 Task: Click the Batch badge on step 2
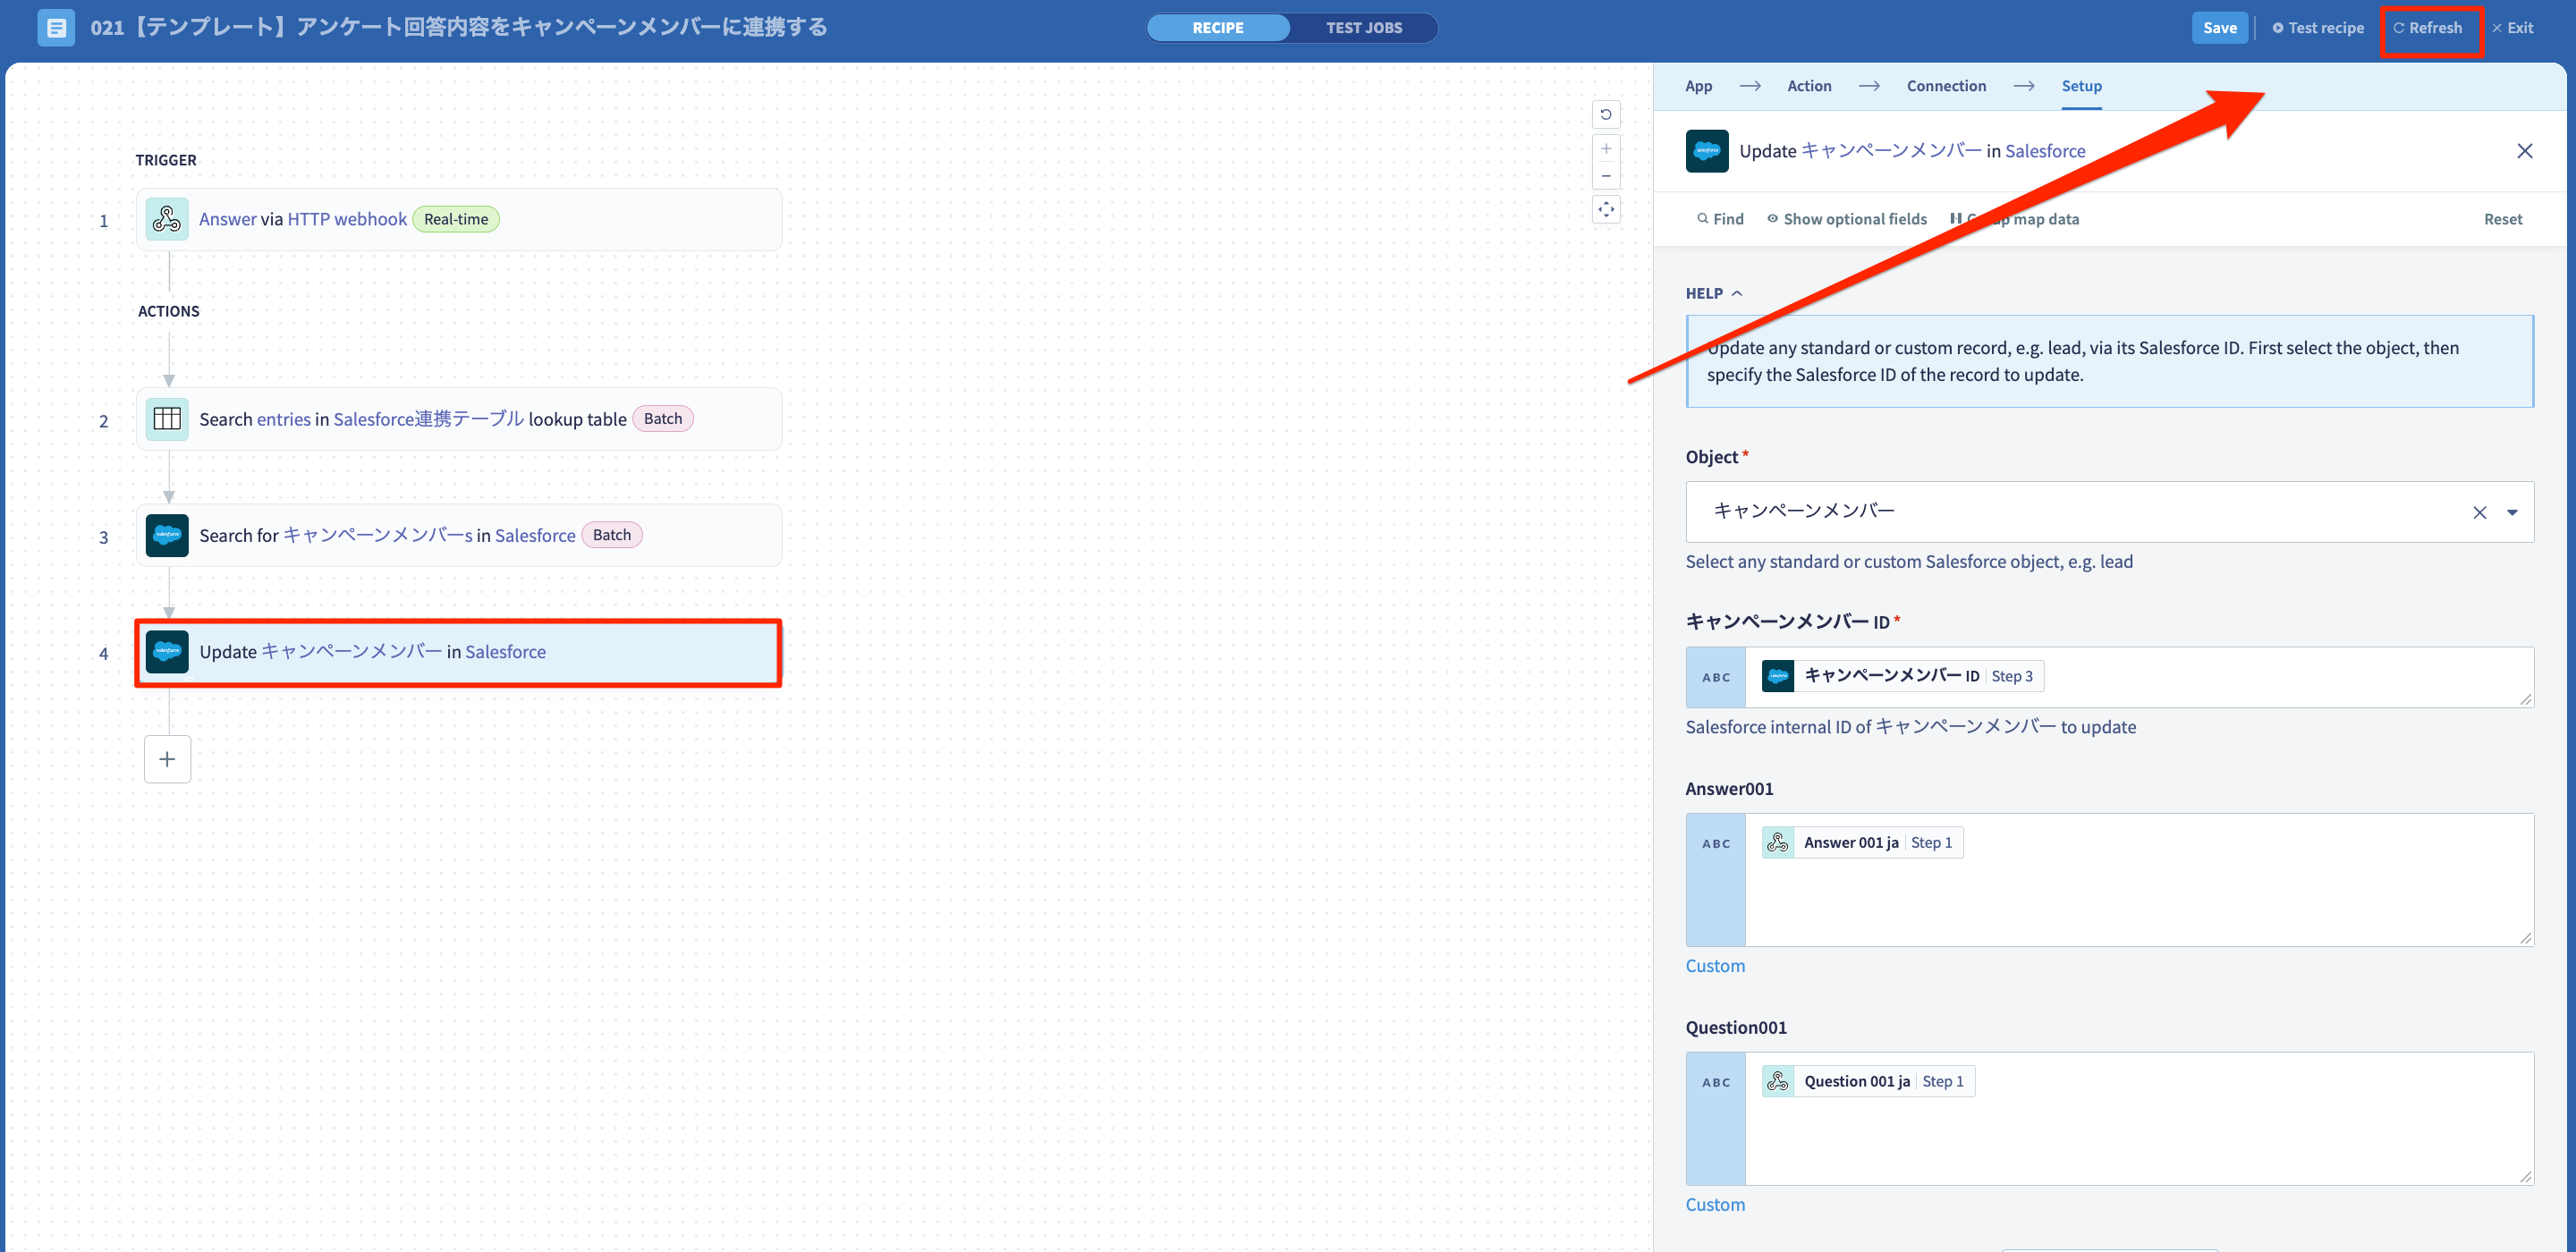662,419
